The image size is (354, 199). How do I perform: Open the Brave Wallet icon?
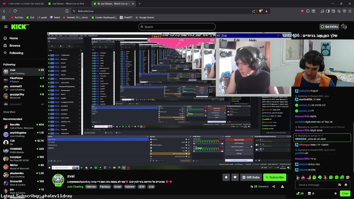(333, 11)
